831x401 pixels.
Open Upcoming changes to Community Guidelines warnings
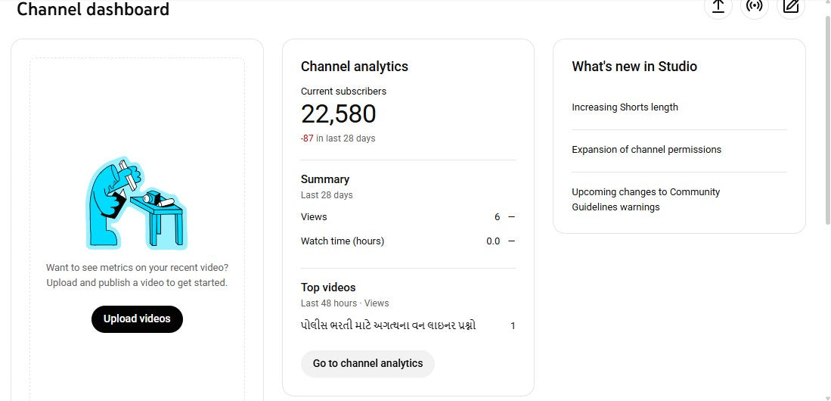click(646, 200)
